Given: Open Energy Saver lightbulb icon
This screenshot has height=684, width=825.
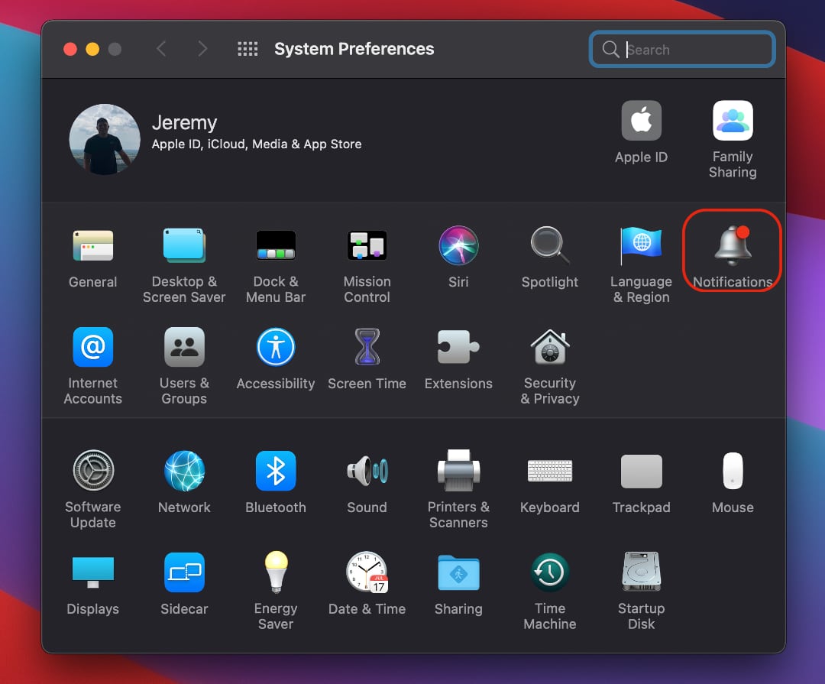Looking at the screenshot, I should point(276,572).
